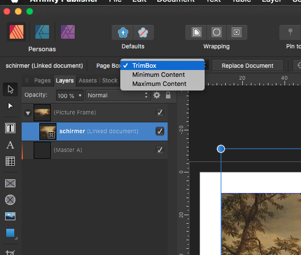
Task: Select the Place Image tool
Action: pos(10,216)
